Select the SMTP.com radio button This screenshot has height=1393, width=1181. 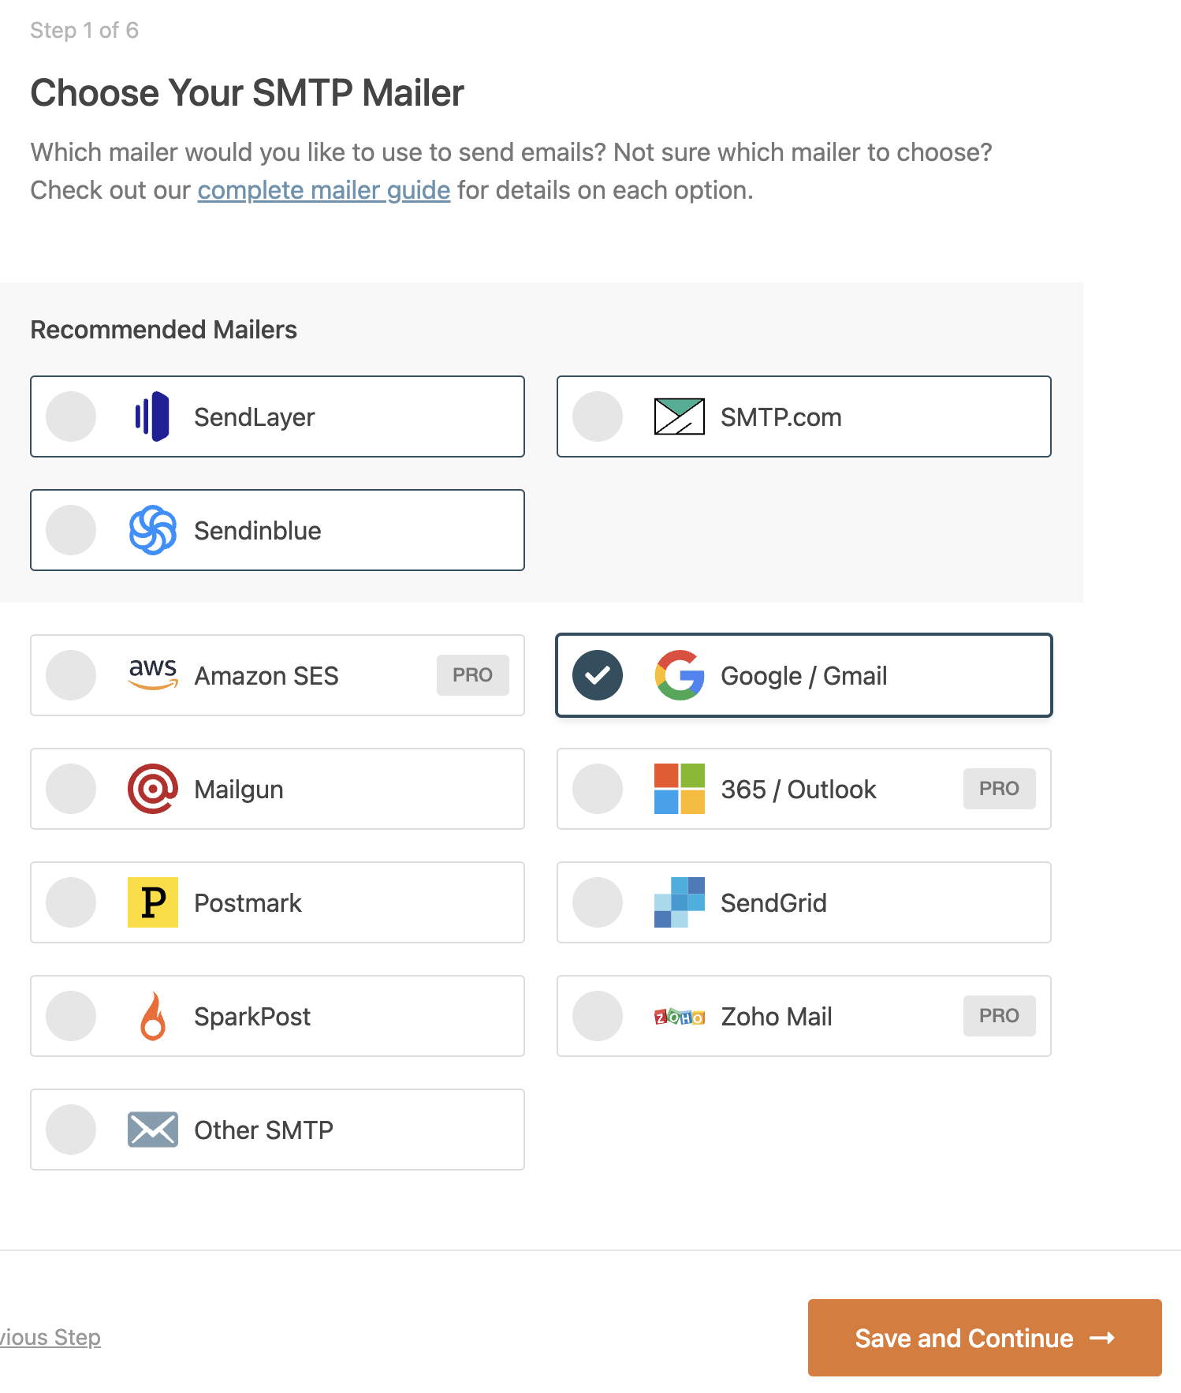[x=598, y=416]
